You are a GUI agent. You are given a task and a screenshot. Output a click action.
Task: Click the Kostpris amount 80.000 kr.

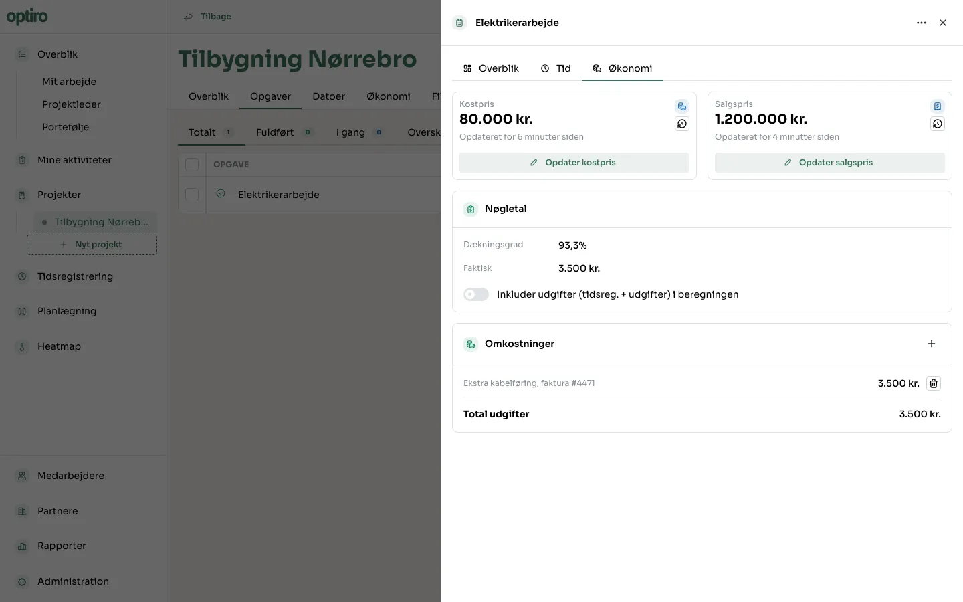tap(496, 119)
